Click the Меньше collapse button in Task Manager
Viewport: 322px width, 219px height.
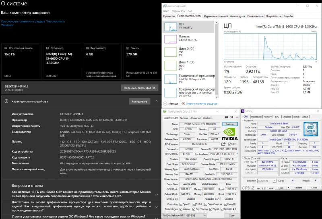pyautogui.click(x=171, y=103)
